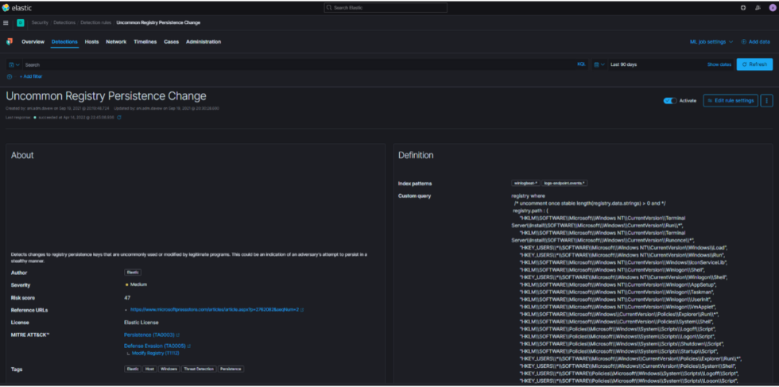Viewport: 779px width, 387px height.
Task: Navigate to Detection rules breadcrumb
Action: (96, 23)
